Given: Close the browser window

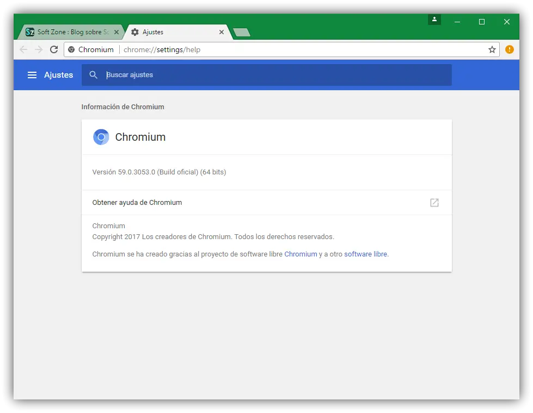Looking at the screenshot, I should (506, 22).
